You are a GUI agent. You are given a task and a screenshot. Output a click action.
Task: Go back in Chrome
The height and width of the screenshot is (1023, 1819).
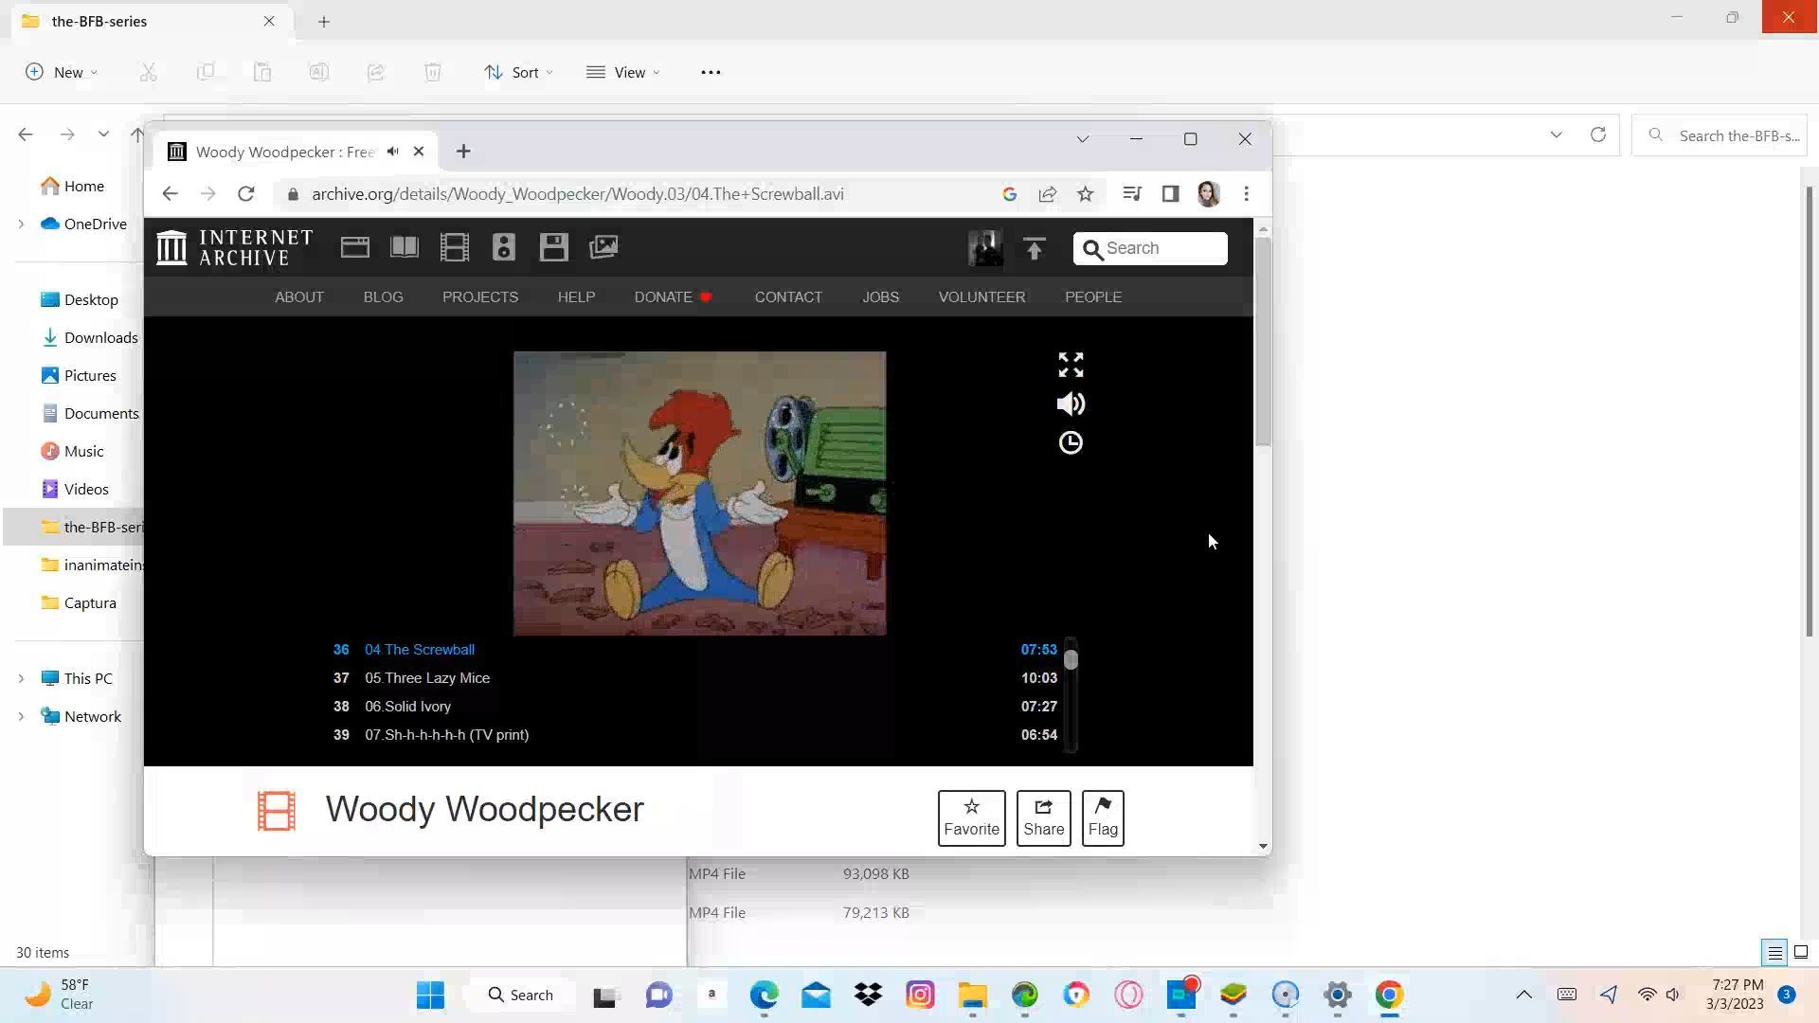coord(170,194)
